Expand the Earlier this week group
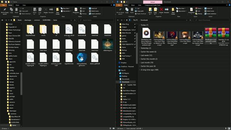 tap(140, 52)
